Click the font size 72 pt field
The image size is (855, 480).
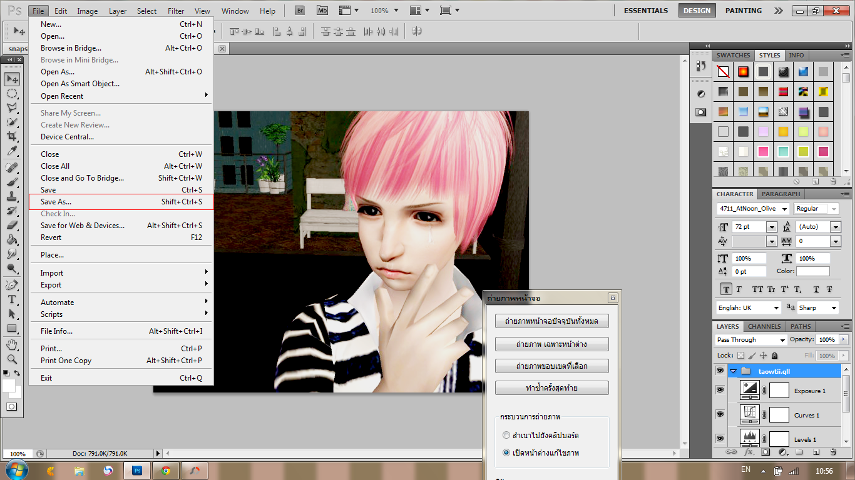coord(748,227)
